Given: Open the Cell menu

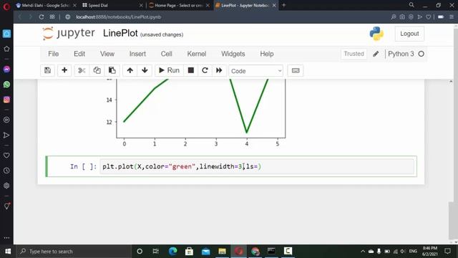Looking at the screenshot, I should pos(167,54).
